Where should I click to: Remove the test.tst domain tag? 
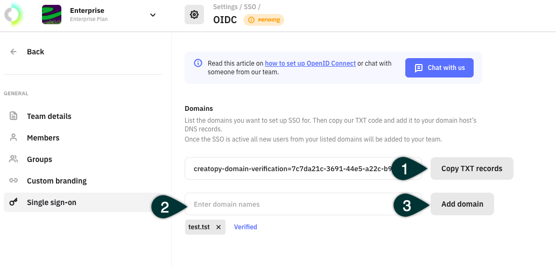coord(219,227)
